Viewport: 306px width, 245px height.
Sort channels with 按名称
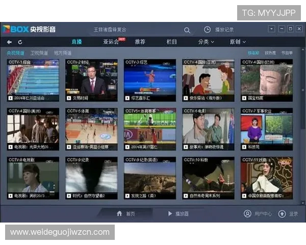[x=253, y=53]
